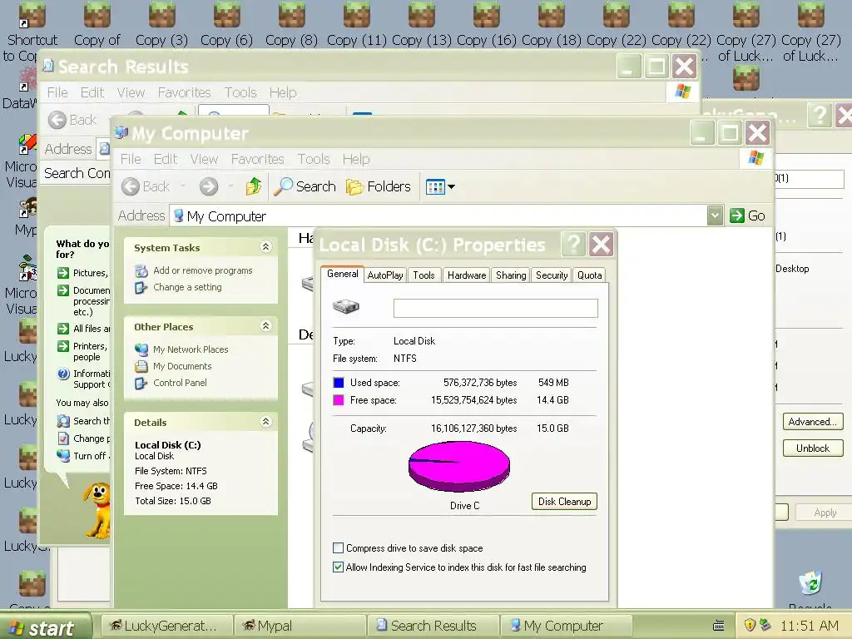Open the View menu in My Computer
852x639 pixels.
point(204,159)
